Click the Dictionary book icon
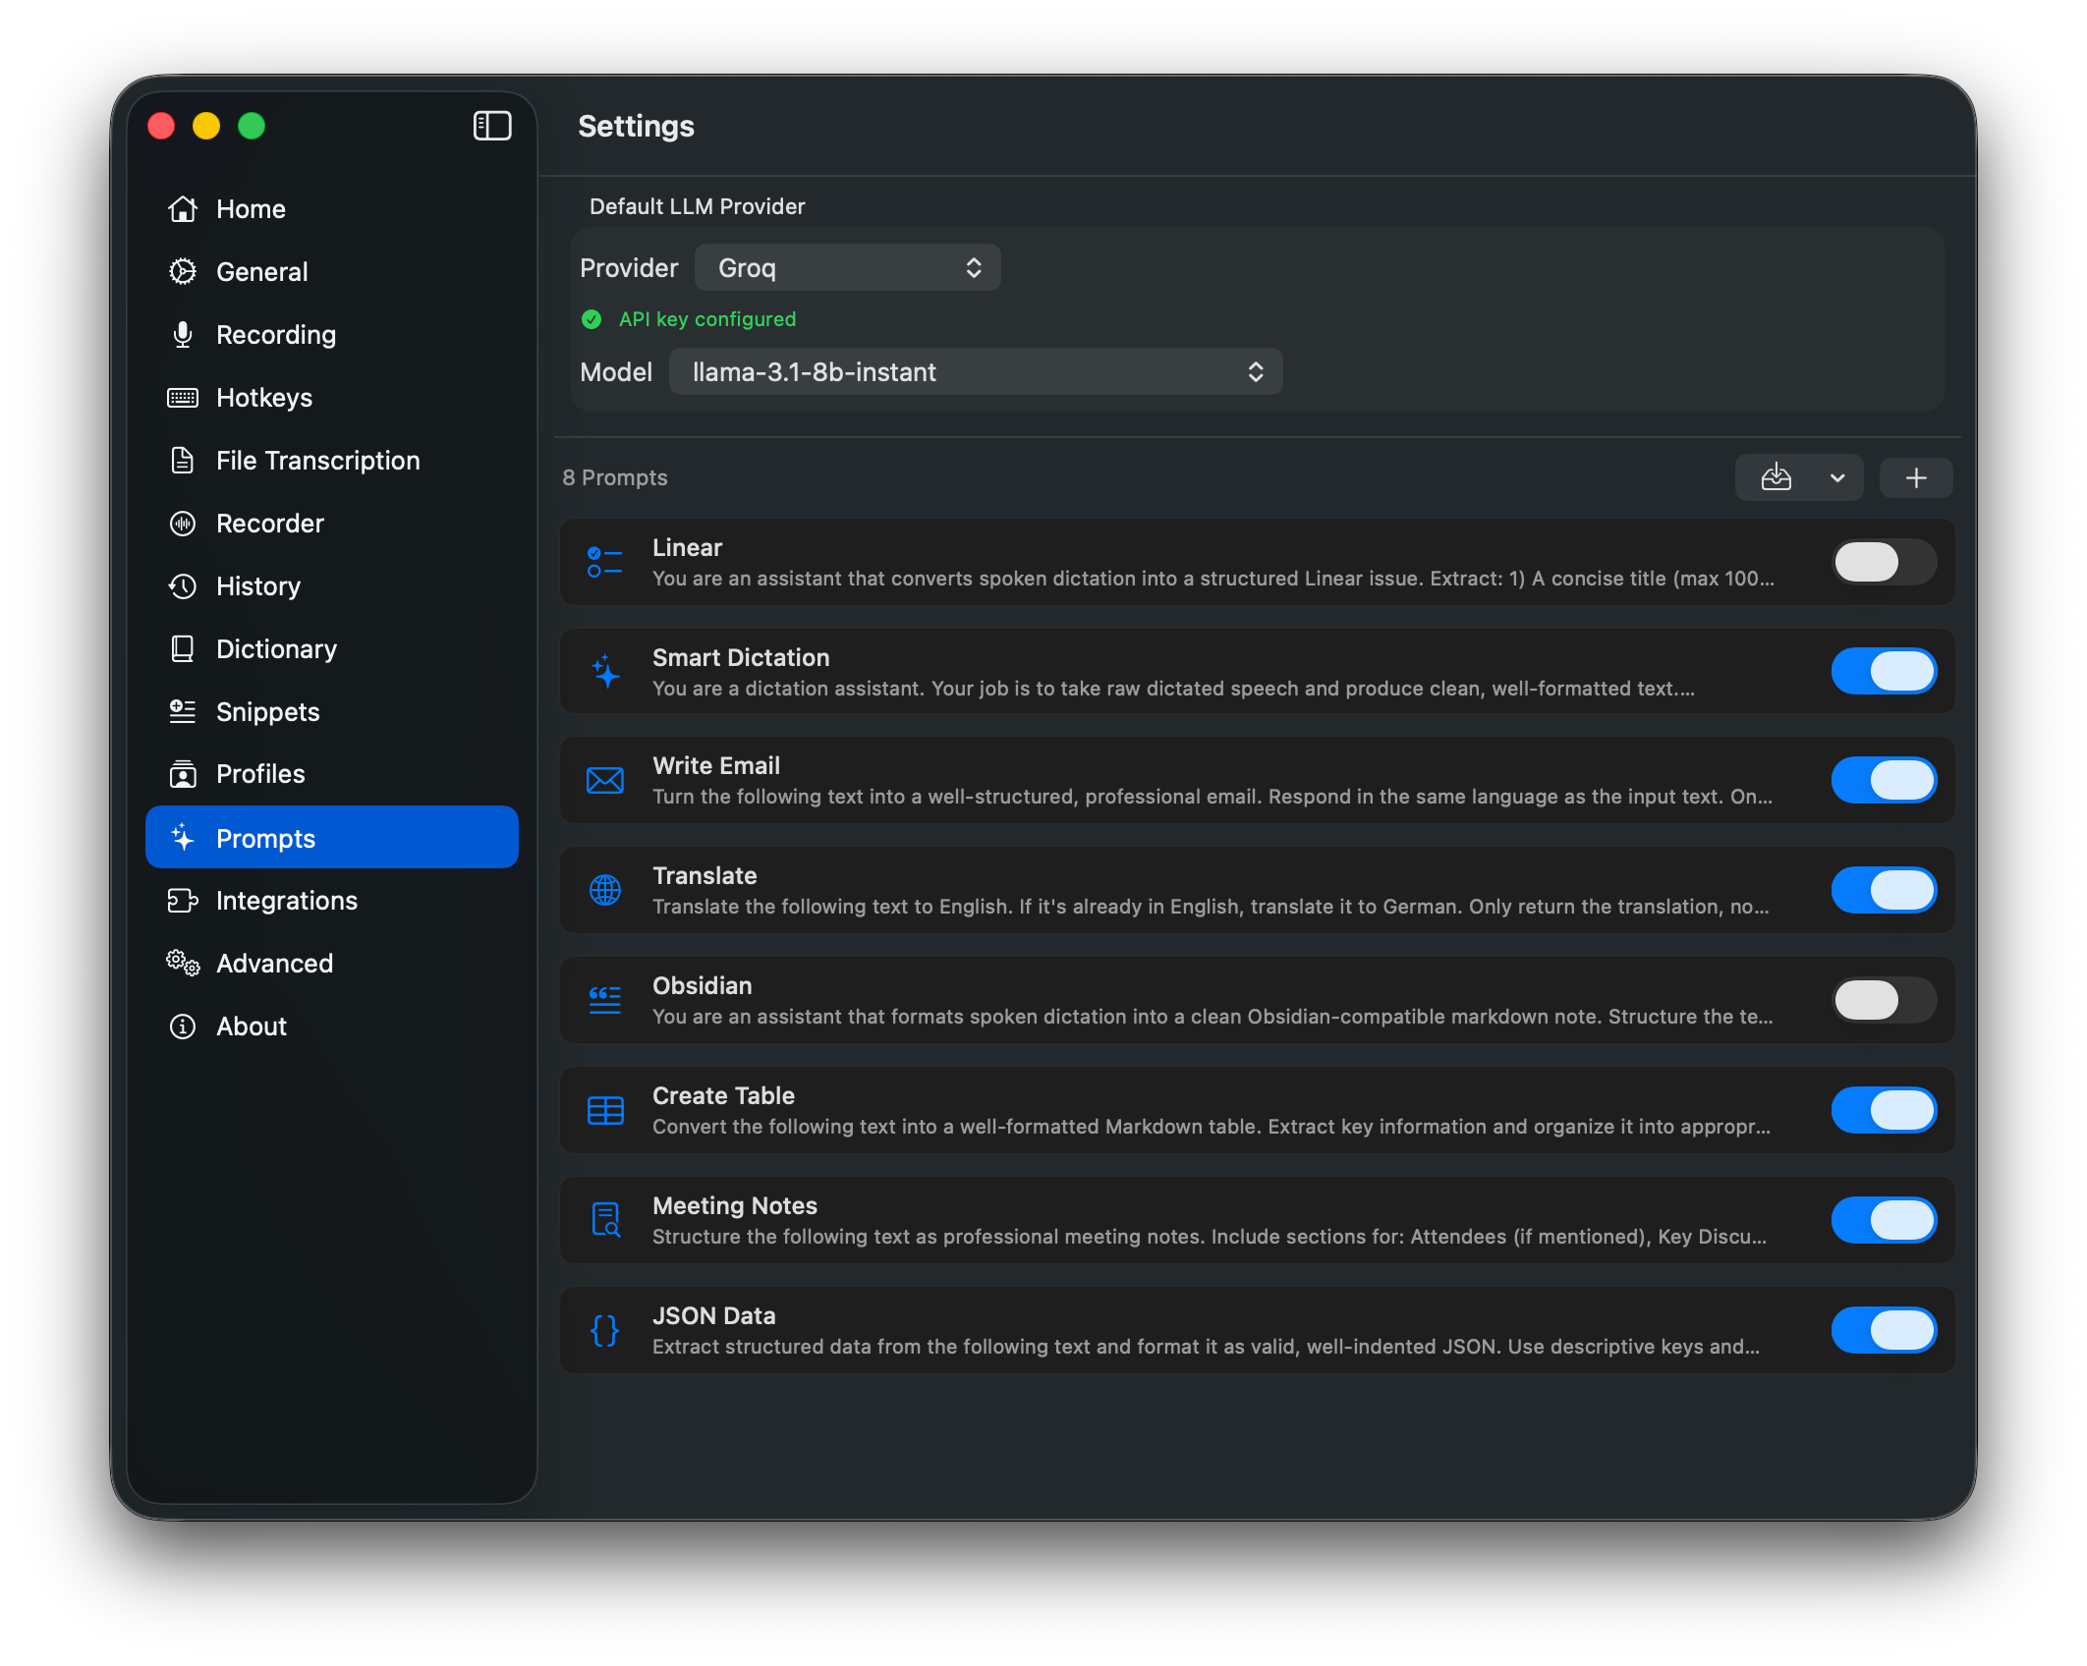The width and height of the screenshot is (2087, 1666). coord(183,648)
